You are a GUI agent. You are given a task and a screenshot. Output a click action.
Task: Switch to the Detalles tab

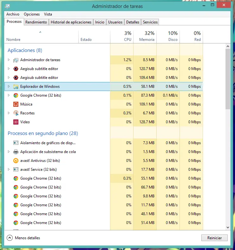tap(133, 22)
